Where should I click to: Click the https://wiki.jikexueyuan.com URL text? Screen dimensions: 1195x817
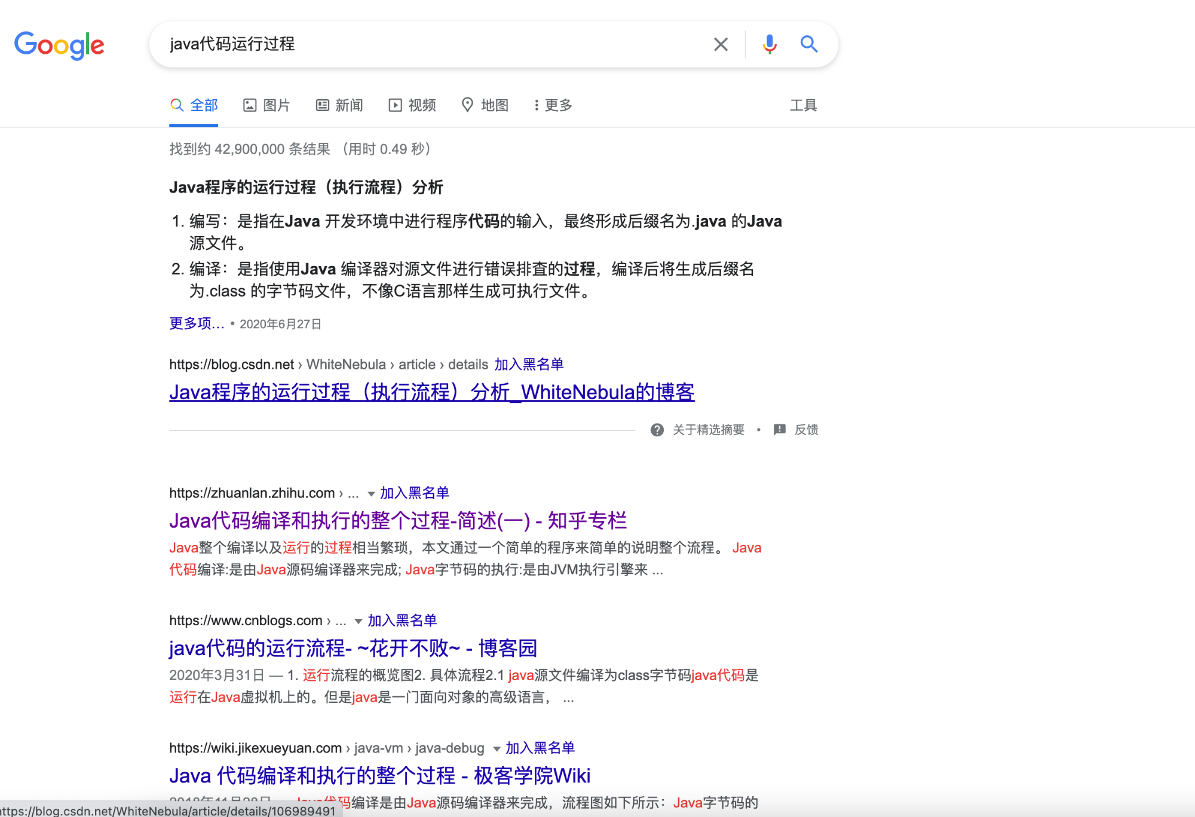255,748
